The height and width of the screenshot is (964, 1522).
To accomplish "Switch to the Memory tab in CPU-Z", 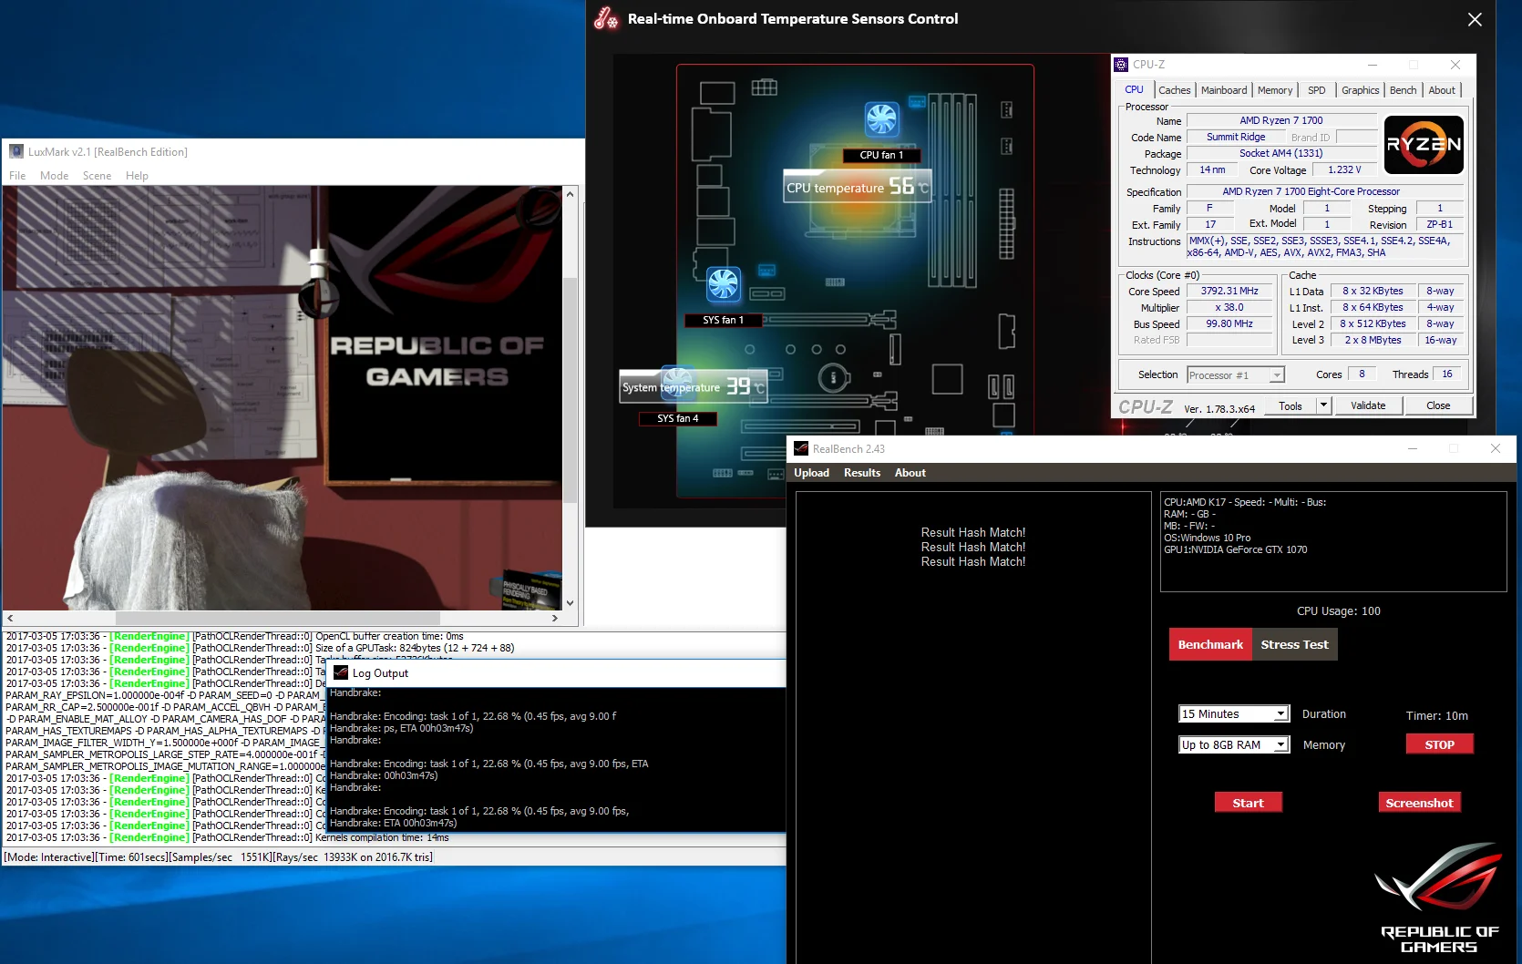I will [x=1275, y=90].
